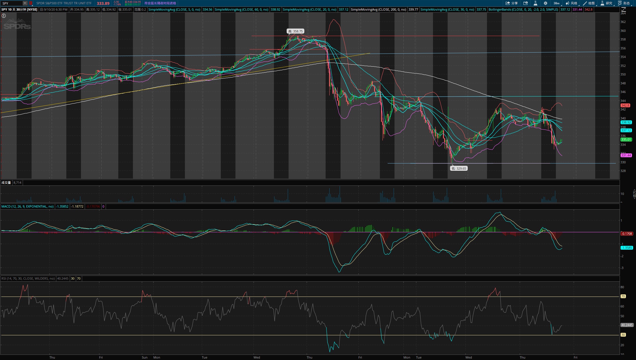636x360 pixels.
Task: Click the magenta 331.44 price axis tag
Action: 626,155
